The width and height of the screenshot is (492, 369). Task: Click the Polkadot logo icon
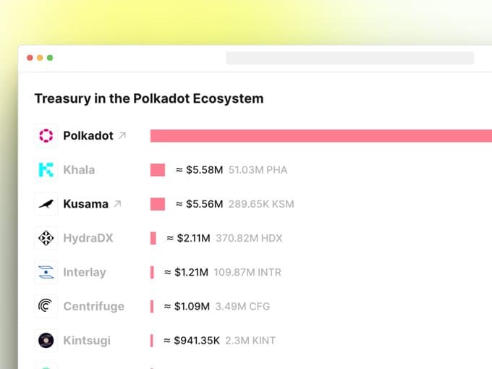click(46, 135)
